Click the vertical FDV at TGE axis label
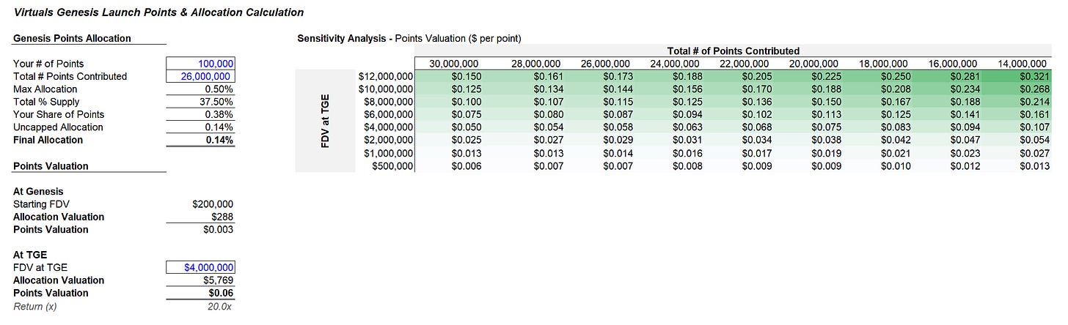This screenshot has height=325, width=1068. point(324,121)
